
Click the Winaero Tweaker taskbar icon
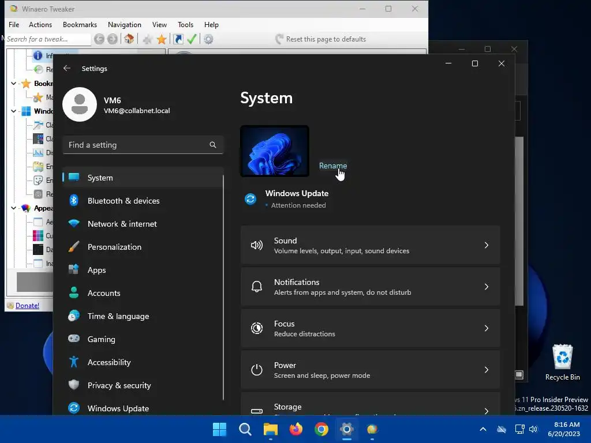372,429
